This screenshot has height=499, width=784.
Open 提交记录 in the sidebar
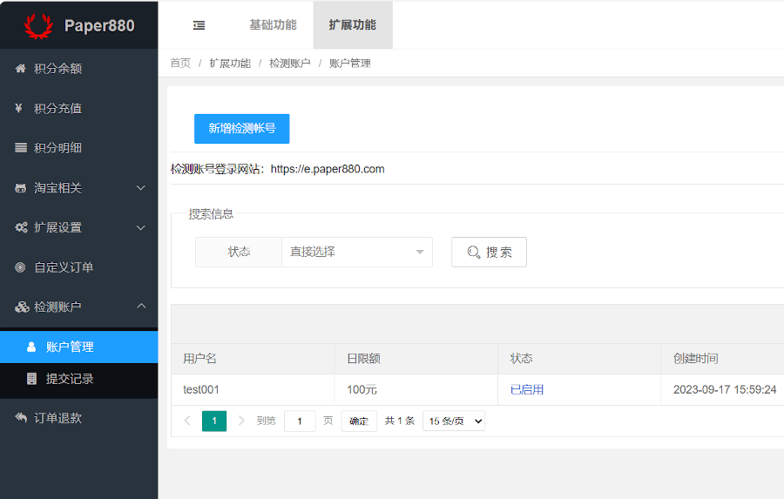click(70, 379)
